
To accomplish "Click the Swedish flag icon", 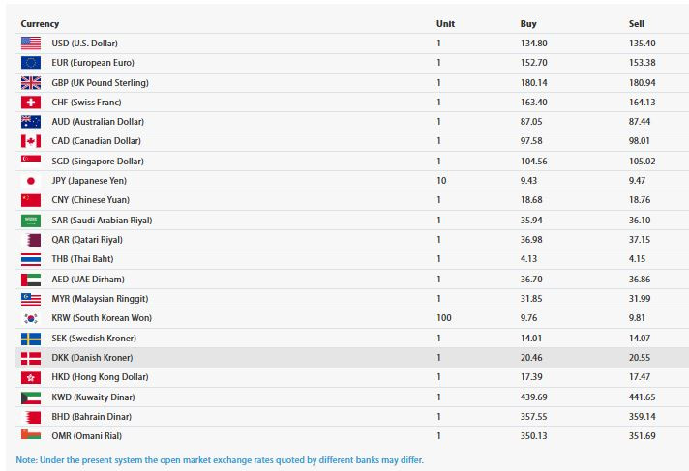I will coord(31,339).
